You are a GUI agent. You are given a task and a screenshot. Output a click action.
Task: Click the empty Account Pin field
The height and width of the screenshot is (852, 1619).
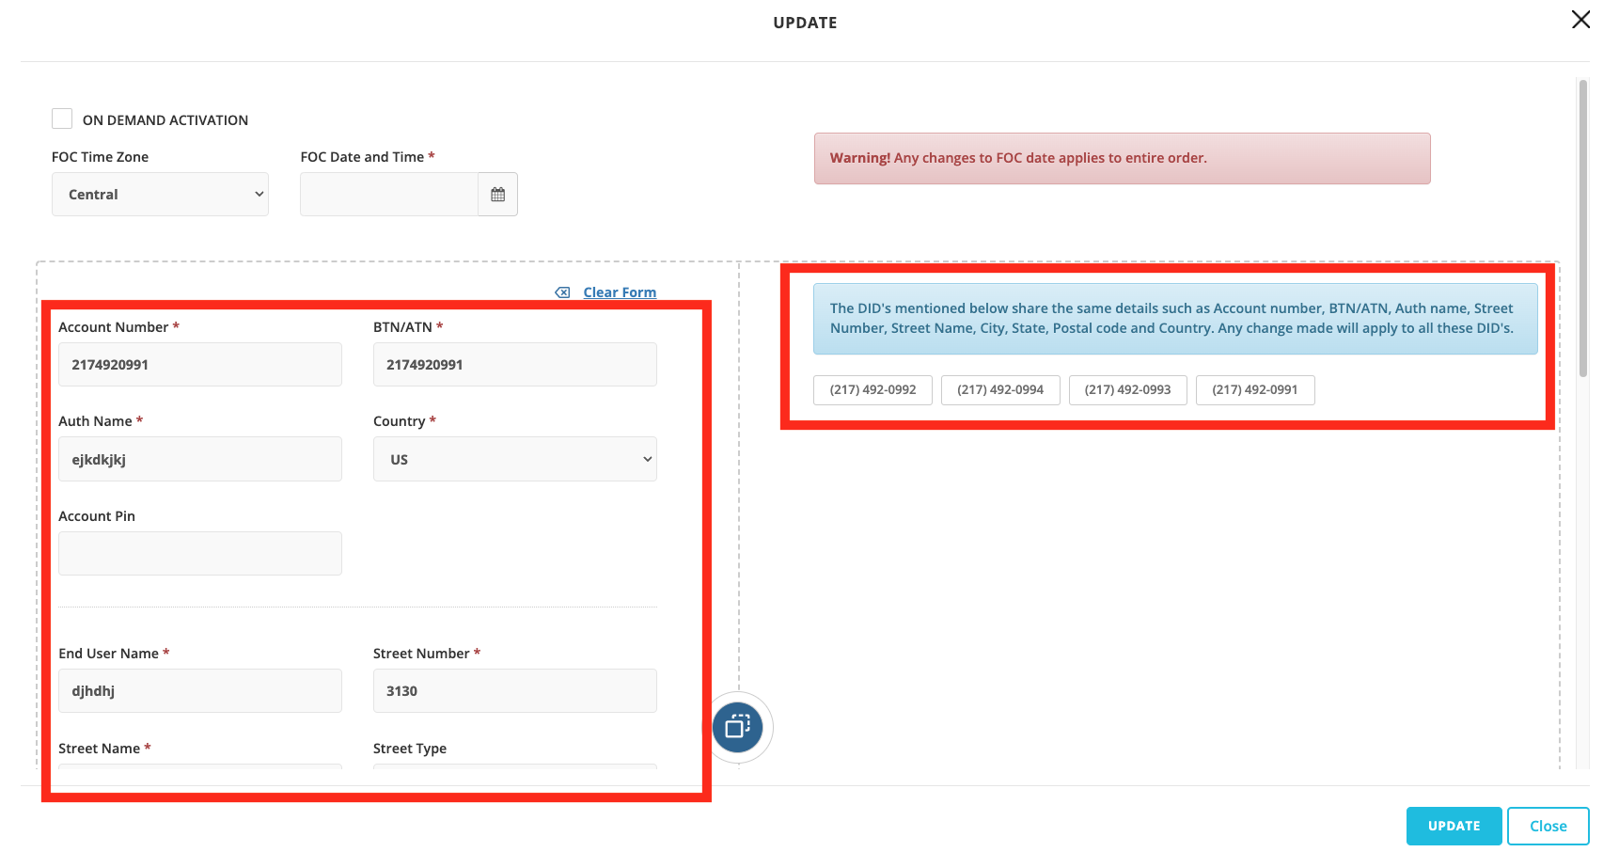click(199, 554)
